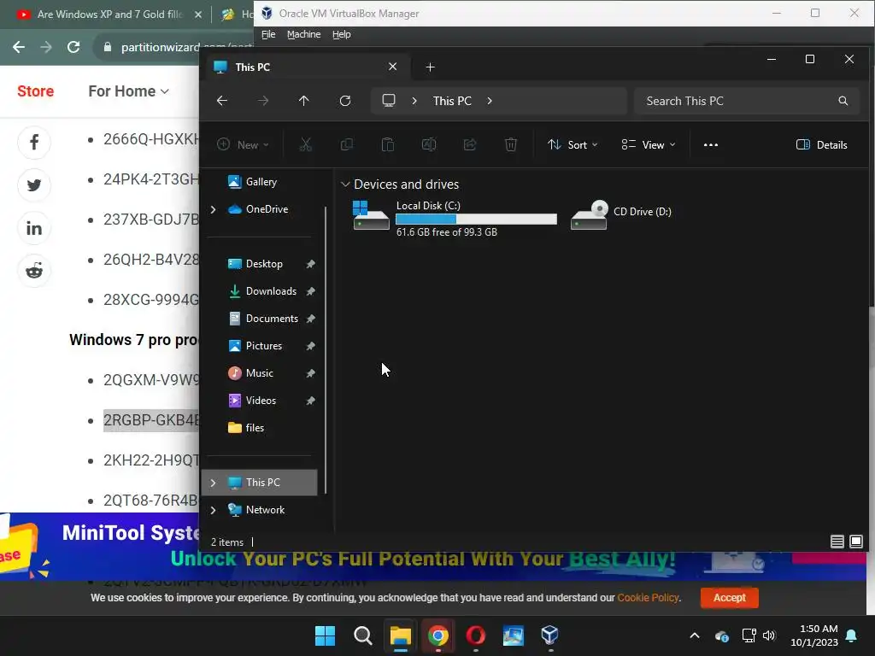Open taskbar Search

point(362,635)
